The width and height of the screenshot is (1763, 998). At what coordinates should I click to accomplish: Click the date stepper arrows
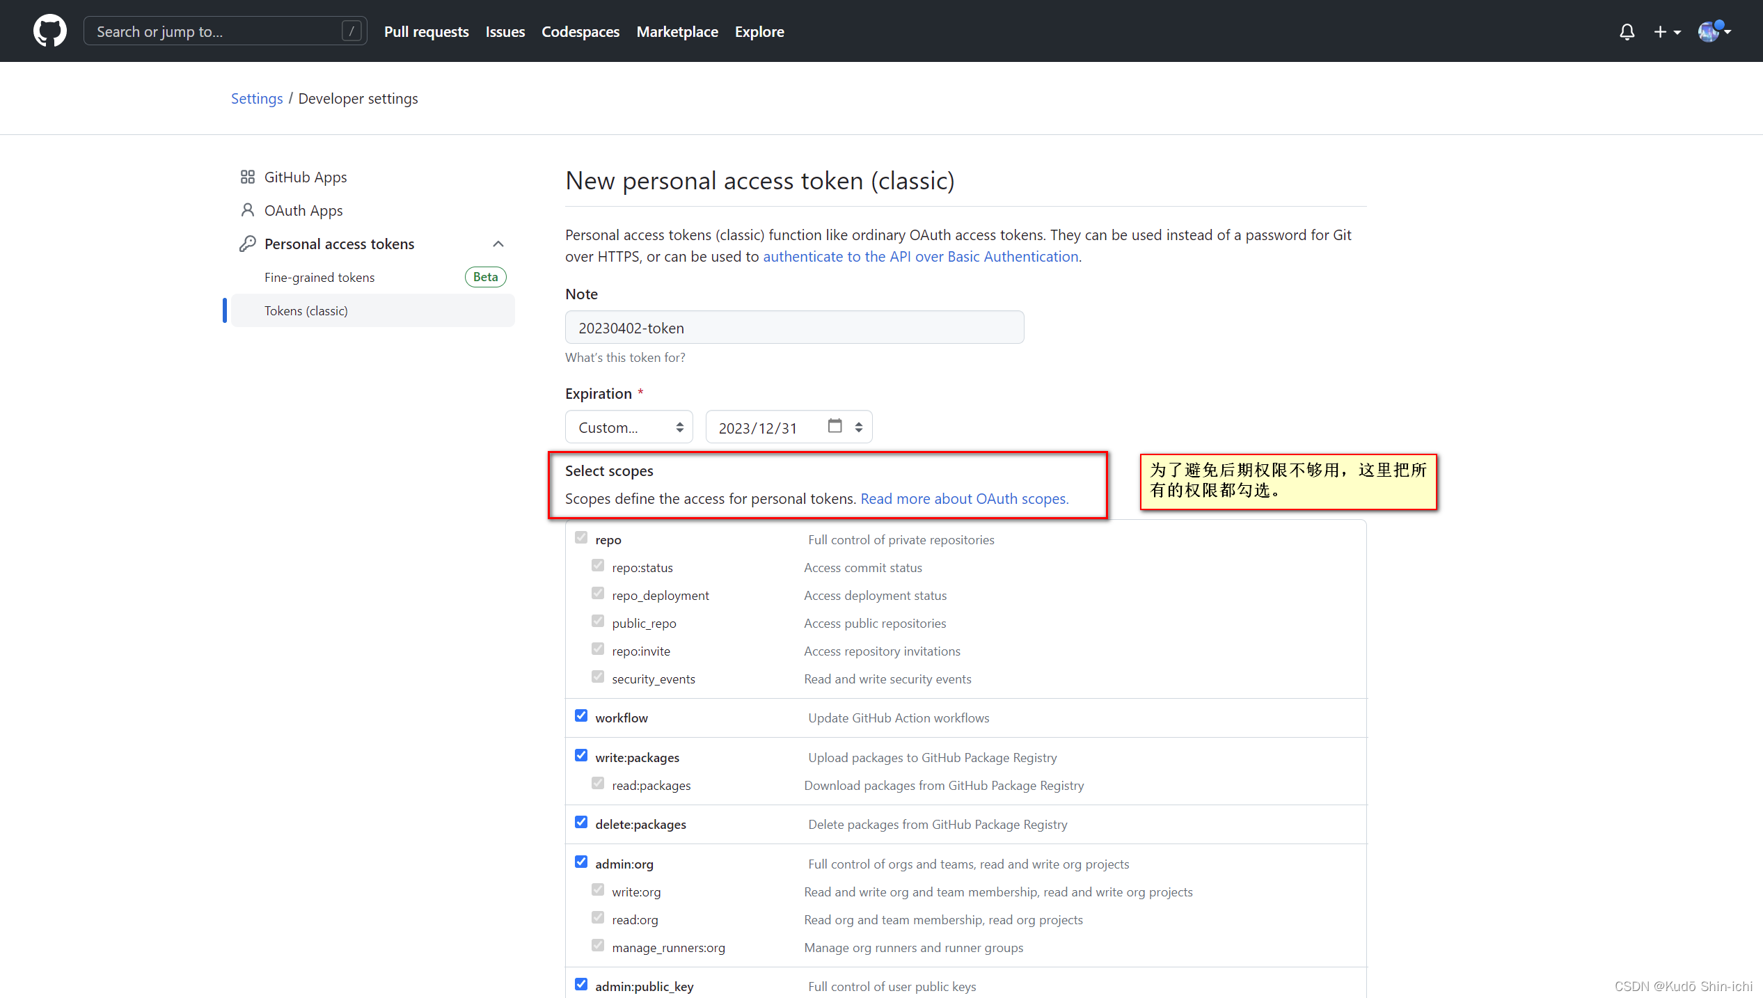[x=859, y=427]
